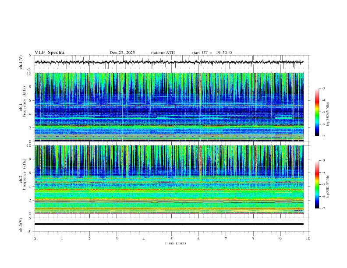
Task: Click the ch.1(V) axis label
Action: pyautogui.click(x=21, y=62)
